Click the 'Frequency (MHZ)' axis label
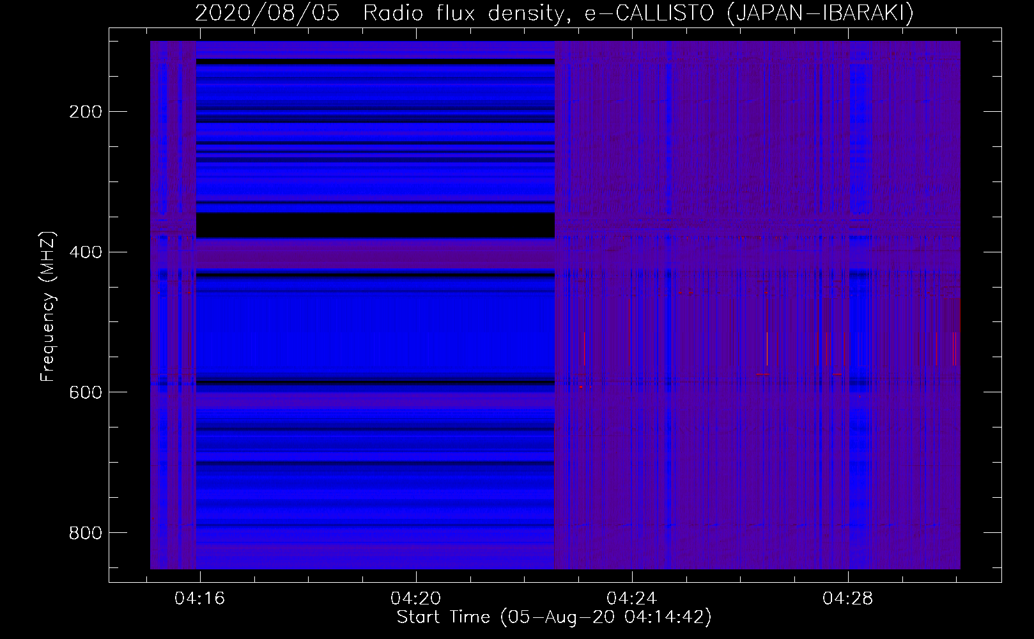 tap(48, 306)
